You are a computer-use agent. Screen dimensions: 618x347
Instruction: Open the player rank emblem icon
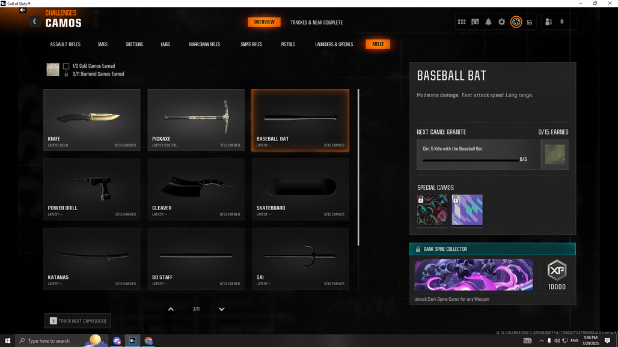(516, 22)
